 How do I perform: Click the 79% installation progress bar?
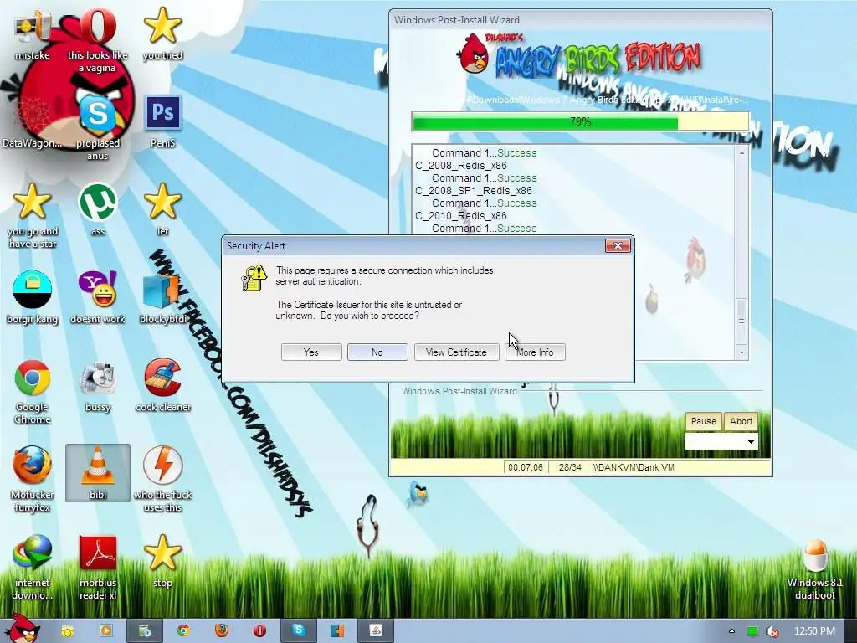point(581,121)
